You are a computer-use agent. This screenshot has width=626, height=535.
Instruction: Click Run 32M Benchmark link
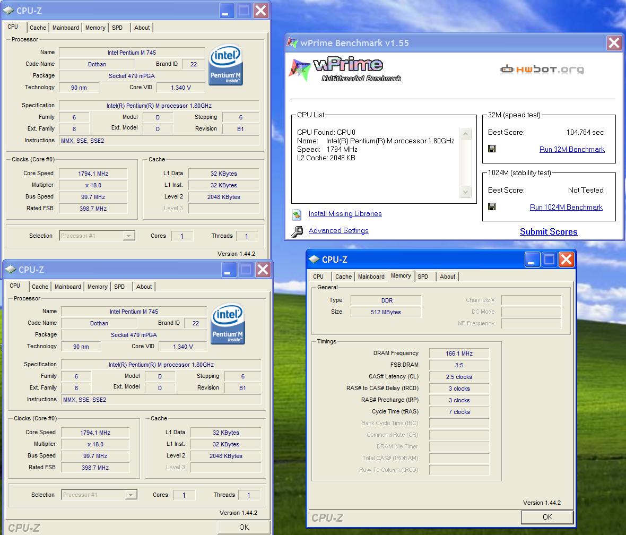tap(572, 149)
